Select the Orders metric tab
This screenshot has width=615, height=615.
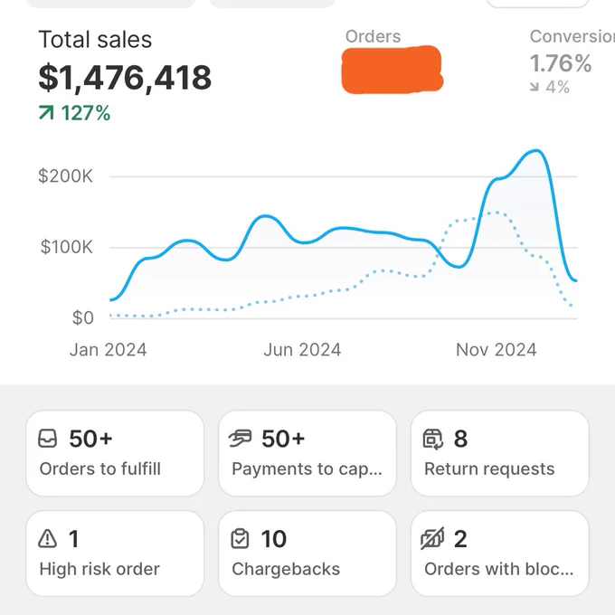pyautogui.click(x=393, y=61)
